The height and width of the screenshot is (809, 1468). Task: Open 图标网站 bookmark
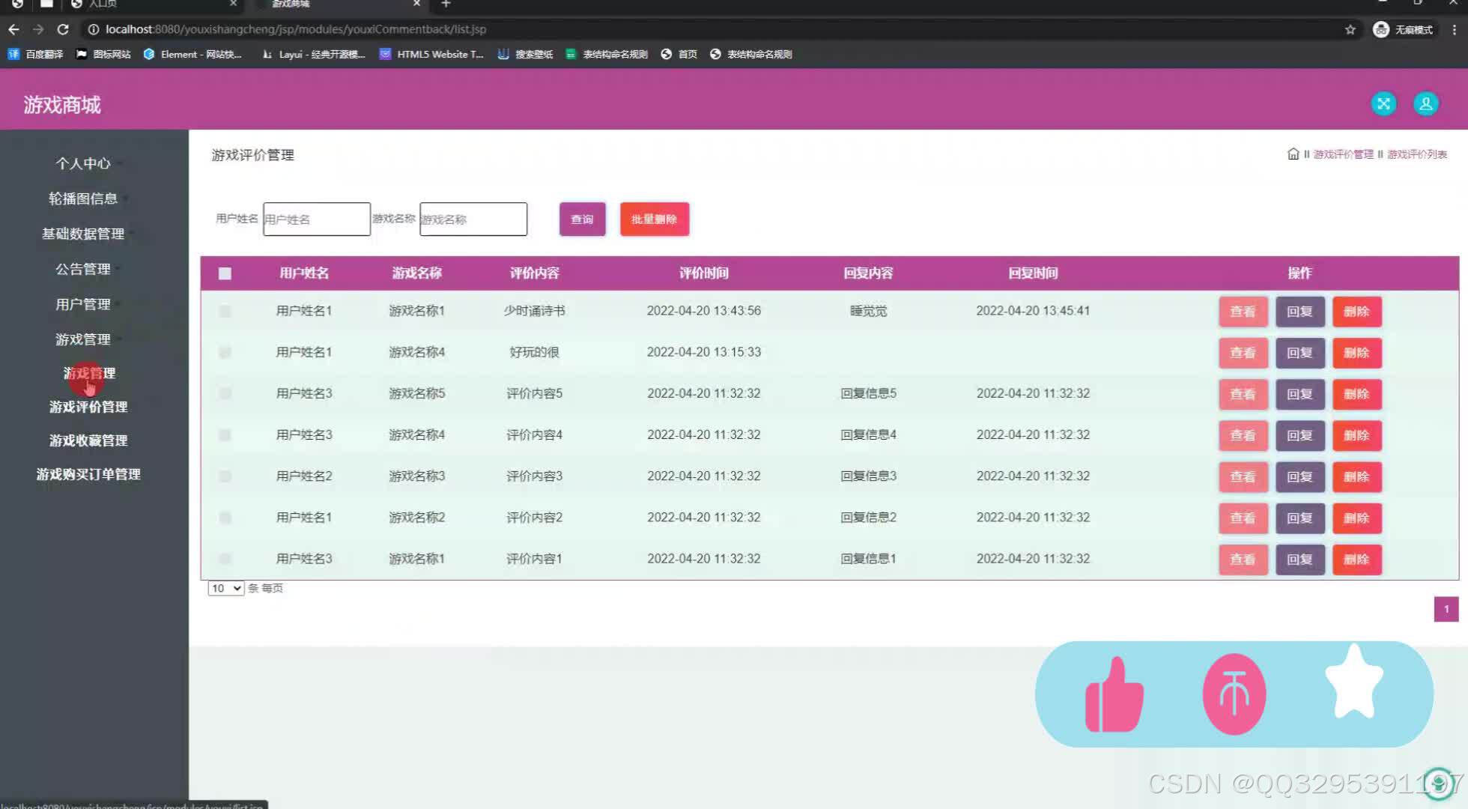click(103, 54)
